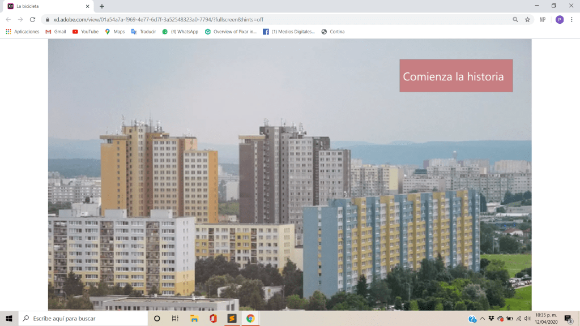This screenshot has height=326, width=580.
Task: Open a new browser tab
Action: pyautogui.click(x=102, y=6)
